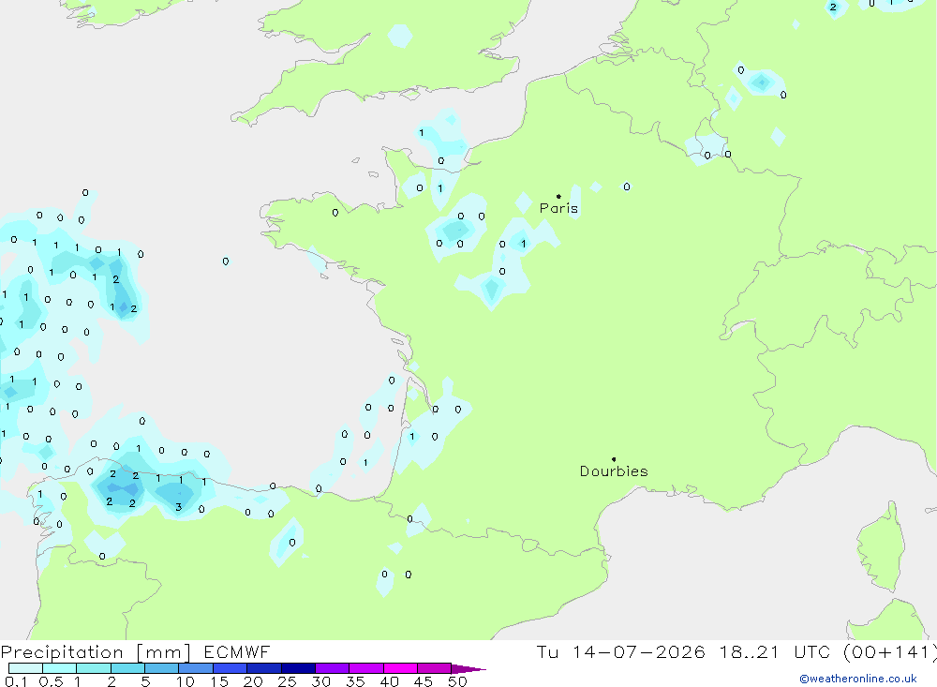Click the legend swatch between 5 and 10
Image resolution: width=937 pixels, height=687 pixels.
(x=161, y=668)
